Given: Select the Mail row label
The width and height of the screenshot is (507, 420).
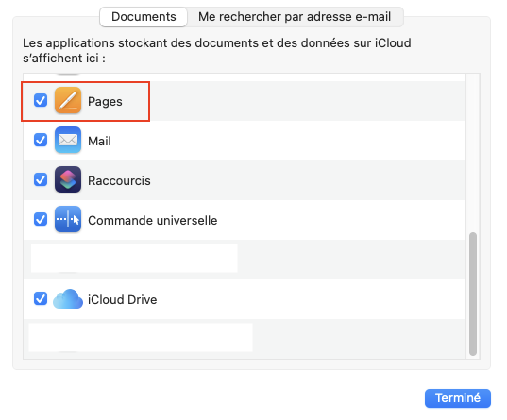Looking at the screenshot, I should 99,141.
